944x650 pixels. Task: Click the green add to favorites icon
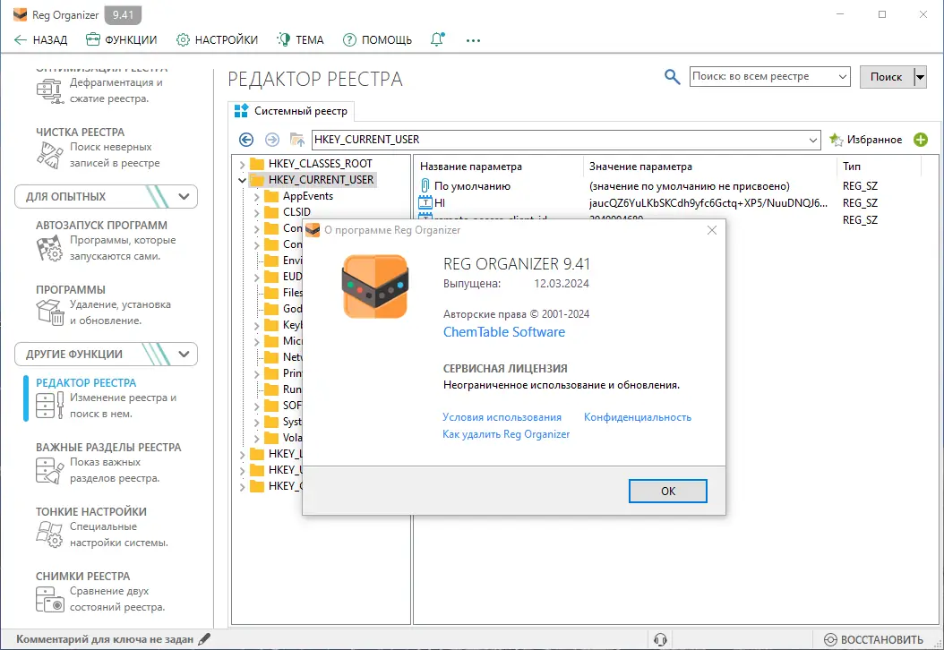(921, 140)
